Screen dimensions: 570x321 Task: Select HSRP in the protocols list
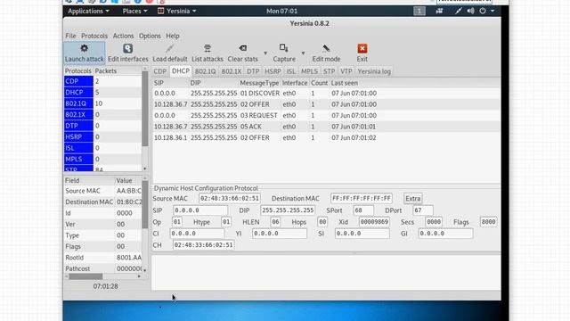click(78, 136)
